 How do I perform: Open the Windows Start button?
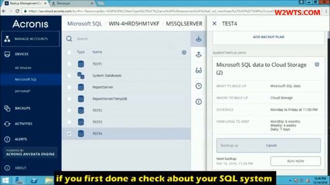6,180
